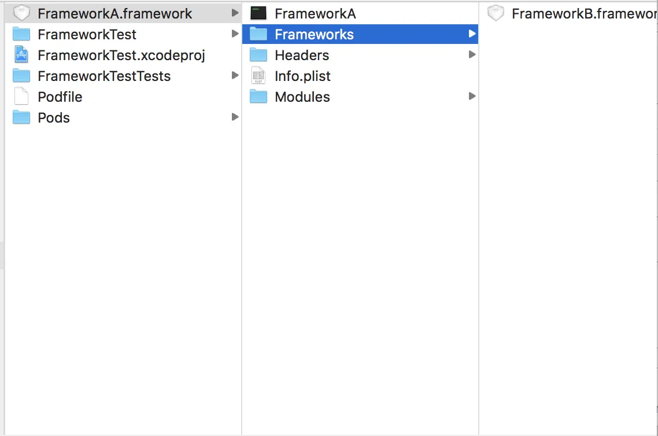The height and width of the screenshot is (436, 658).
Task: Select the Podfile file name
Action: (60, 97)
